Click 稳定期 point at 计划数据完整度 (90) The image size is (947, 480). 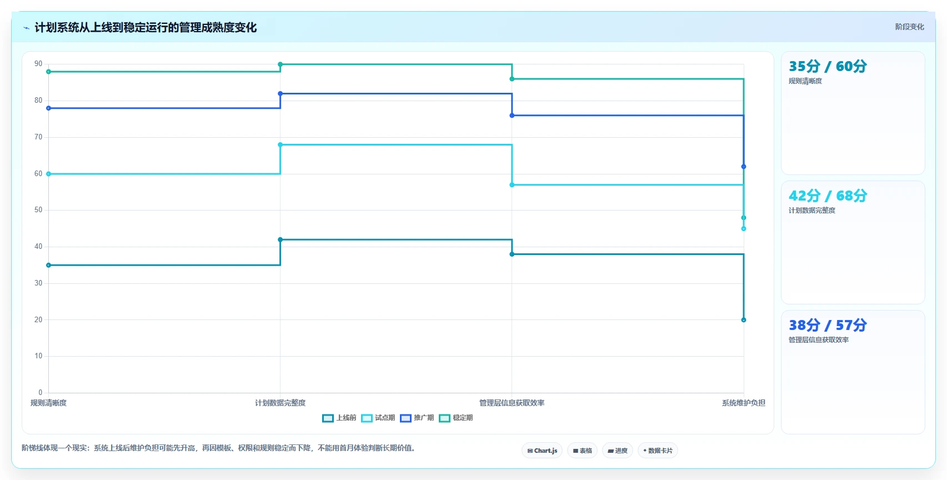tap(280, 64)
